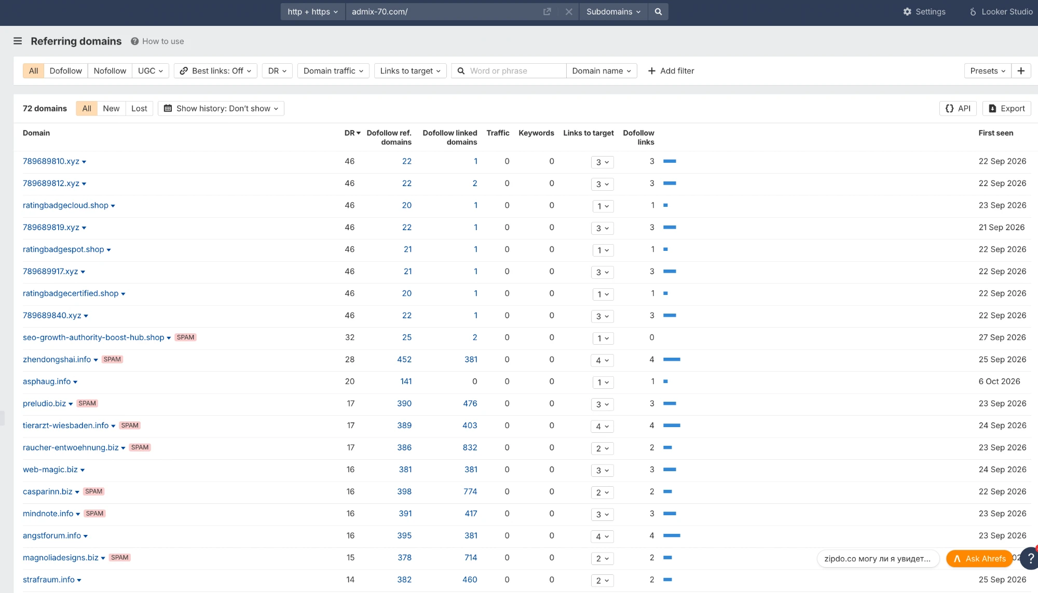Open Domain name search scope dropdown
The image size is (1038, 593).
coord(602,71)
